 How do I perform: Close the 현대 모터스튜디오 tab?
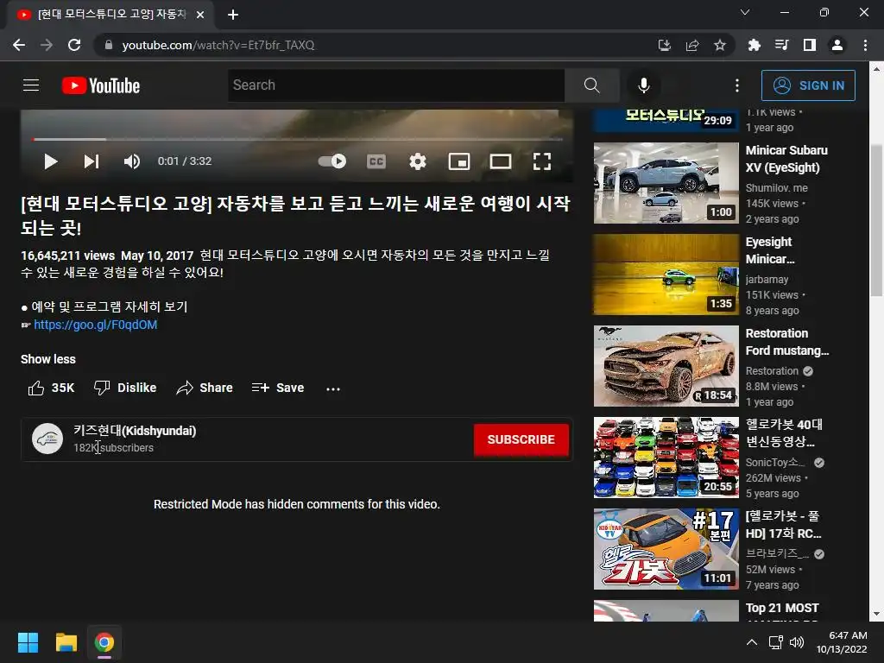200,15
